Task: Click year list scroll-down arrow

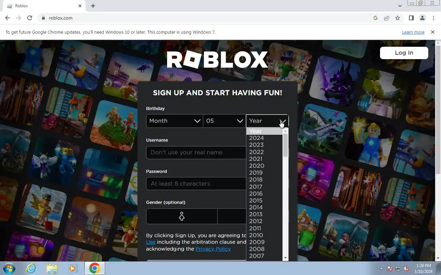Action: pyautogui.click(x=285, y=258)
